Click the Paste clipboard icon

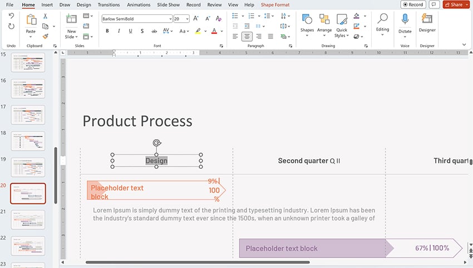click(31, 20)
